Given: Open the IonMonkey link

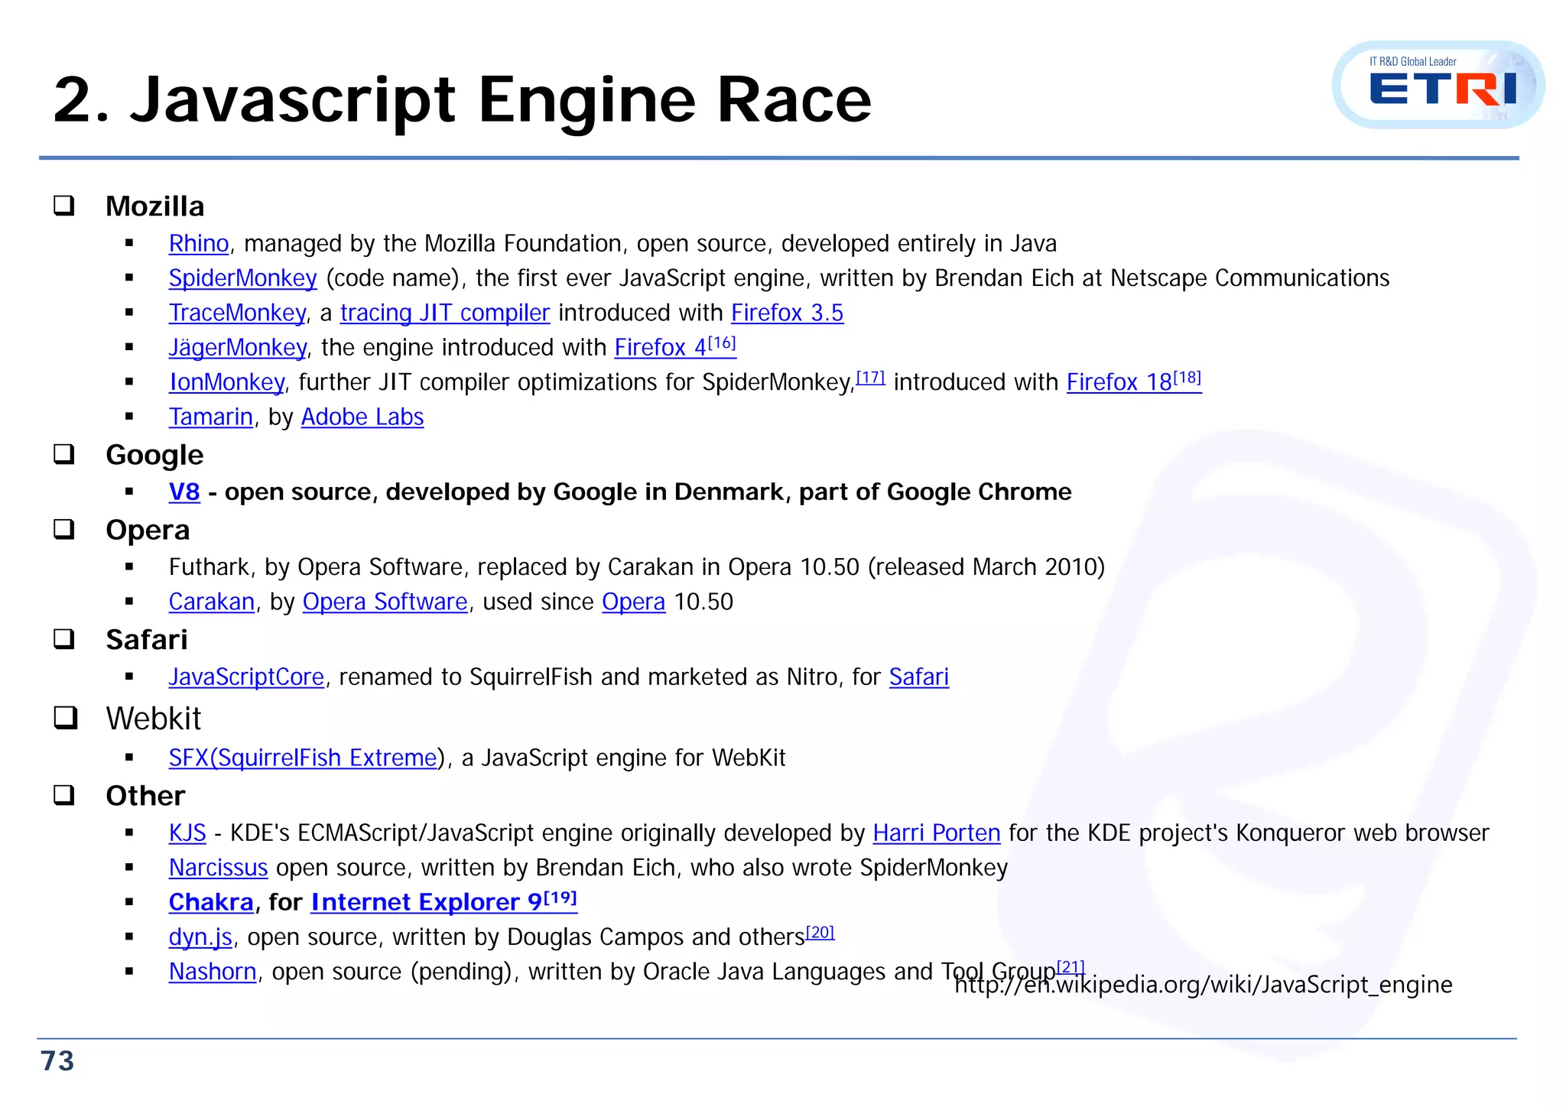Looking at the screenshot, I should click(226, 381).
